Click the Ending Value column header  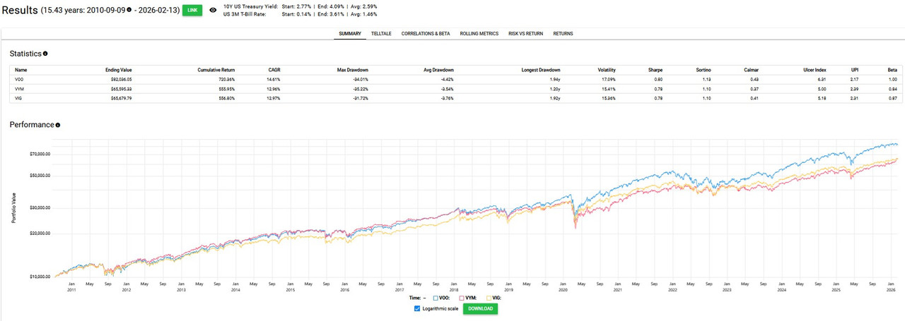click(x=118, y=70)
